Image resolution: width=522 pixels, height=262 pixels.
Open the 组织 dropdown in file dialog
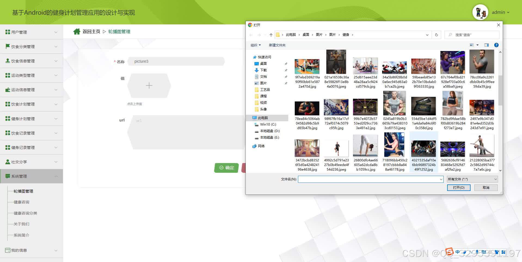(256, 45)
